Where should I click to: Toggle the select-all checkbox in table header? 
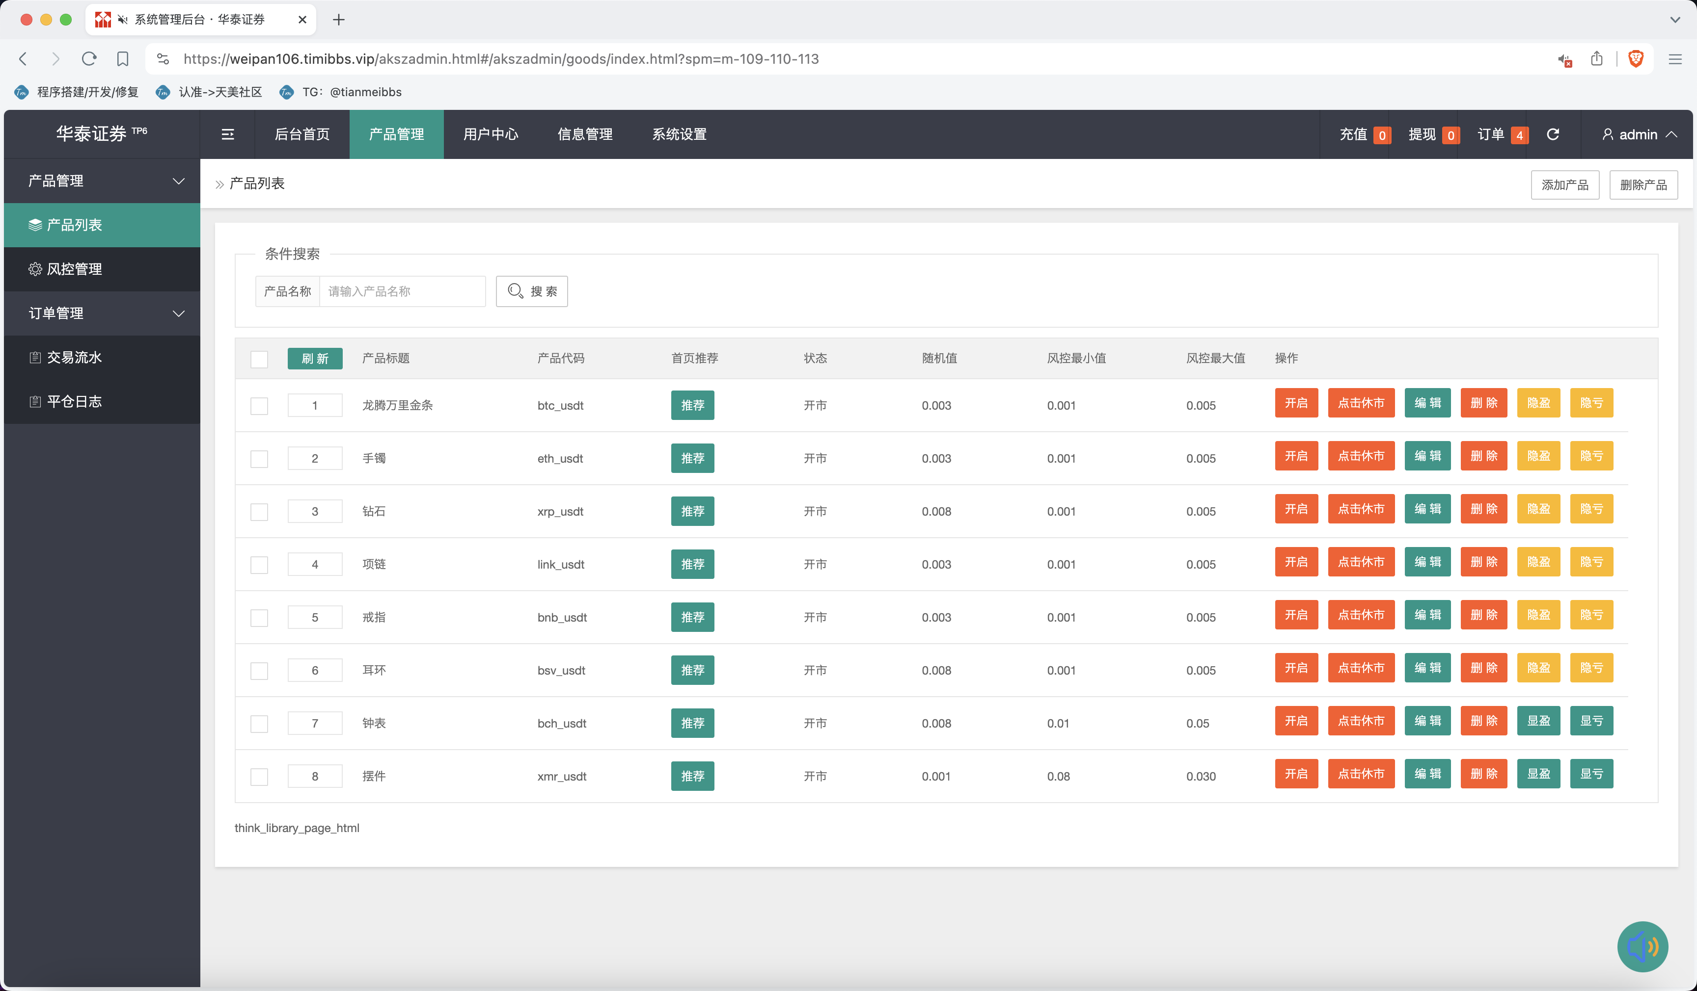259,359
